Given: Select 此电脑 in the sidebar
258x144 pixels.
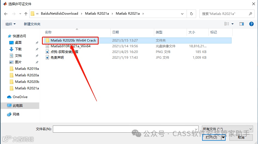Looking at the screenshot, I should (x=20, y=106).
